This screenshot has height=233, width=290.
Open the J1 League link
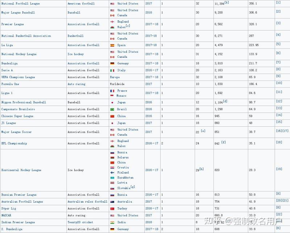pyautogui.click(x=8, y=123)
